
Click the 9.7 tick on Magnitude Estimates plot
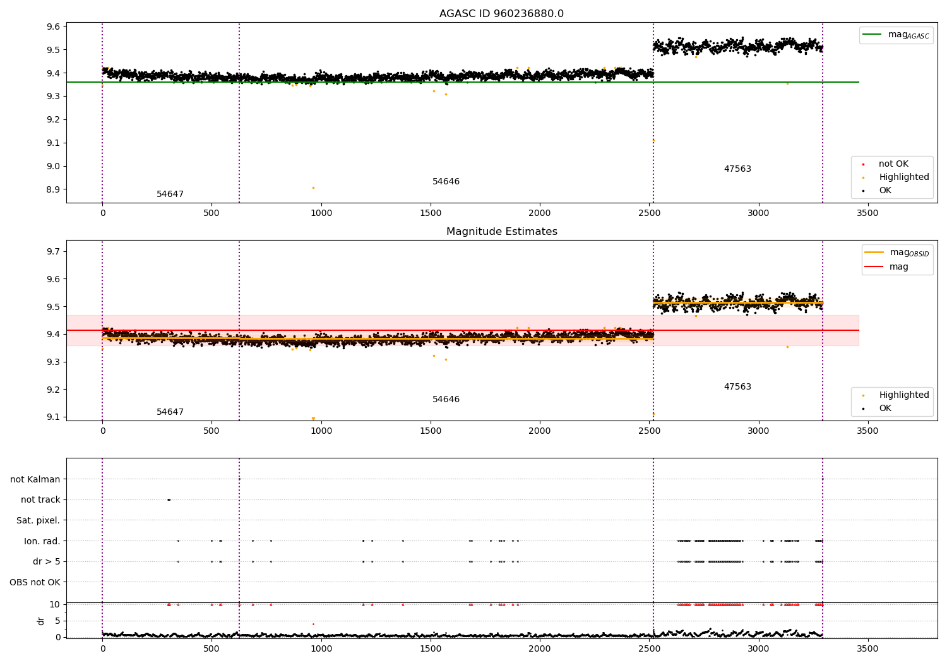[x=53, y=251]
